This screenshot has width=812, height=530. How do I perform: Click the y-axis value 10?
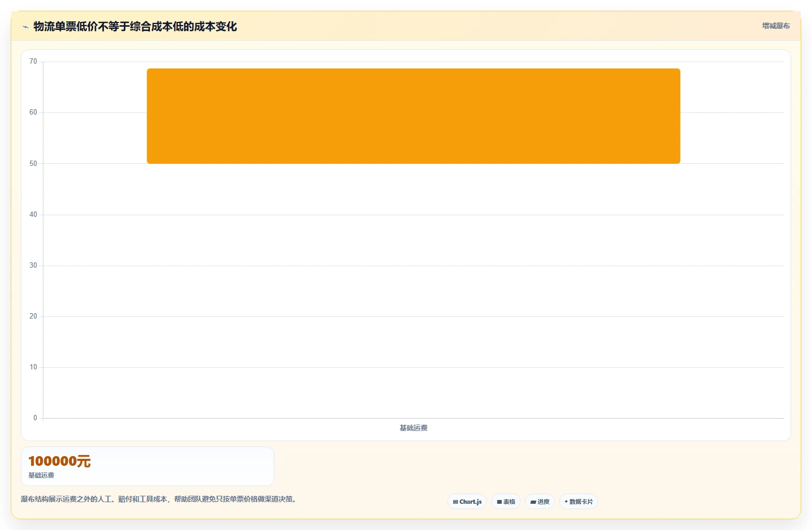point(33,367)
